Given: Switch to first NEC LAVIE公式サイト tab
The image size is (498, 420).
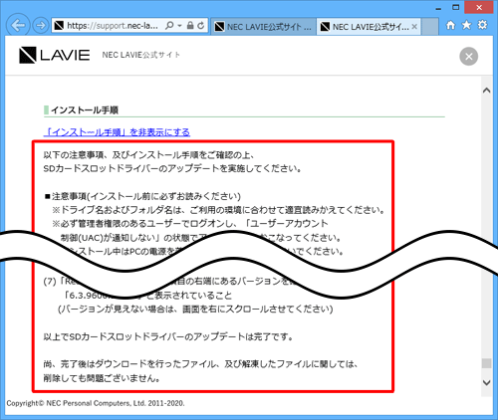Looking at the screenshot, I should tap(263, 26).
